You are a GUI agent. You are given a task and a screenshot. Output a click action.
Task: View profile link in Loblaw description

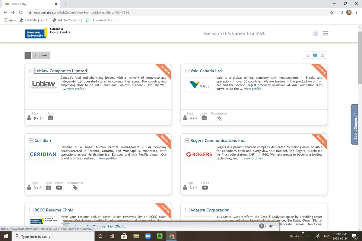click(77, 89)
